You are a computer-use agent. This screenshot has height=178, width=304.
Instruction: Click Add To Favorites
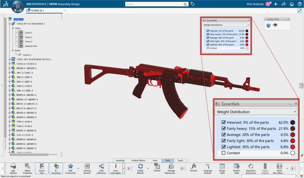point(71,168)
